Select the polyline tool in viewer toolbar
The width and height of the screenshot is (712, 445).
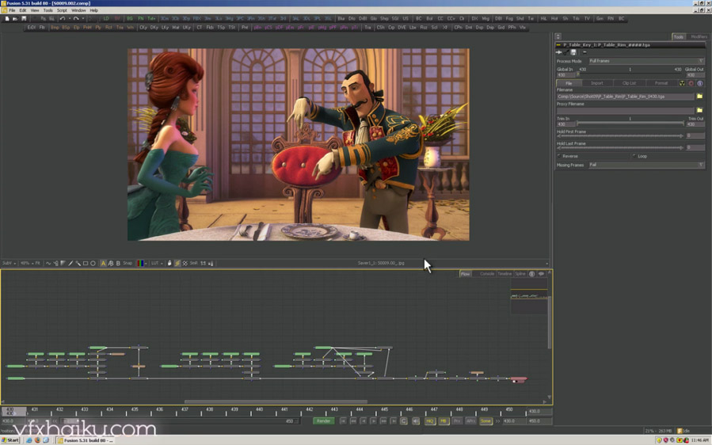[x=48, y=263]
